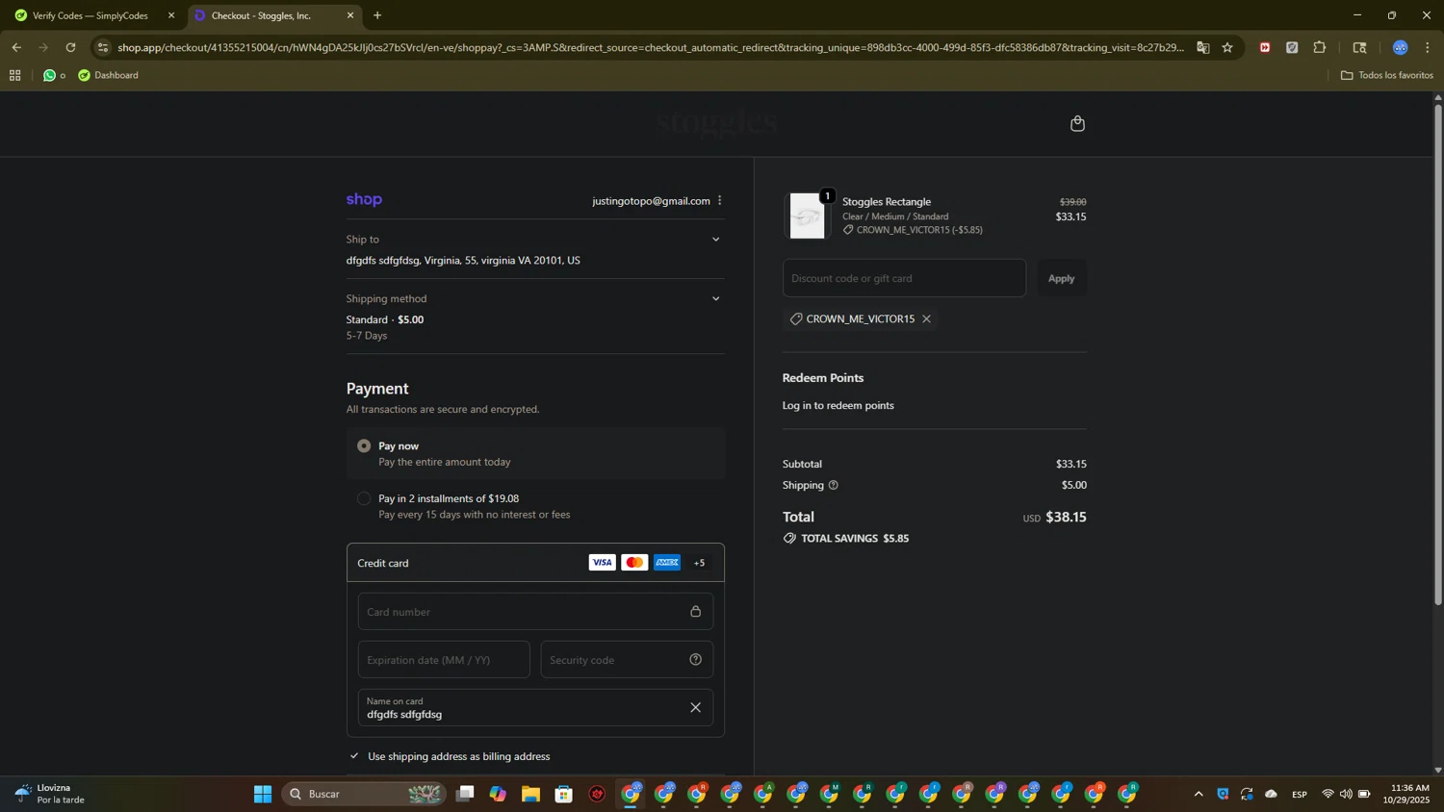The image size is (1444, 812).
Task: Remove the CROWN_ME_VICTOR15 discount code
Action: click(x=926, y=318)
